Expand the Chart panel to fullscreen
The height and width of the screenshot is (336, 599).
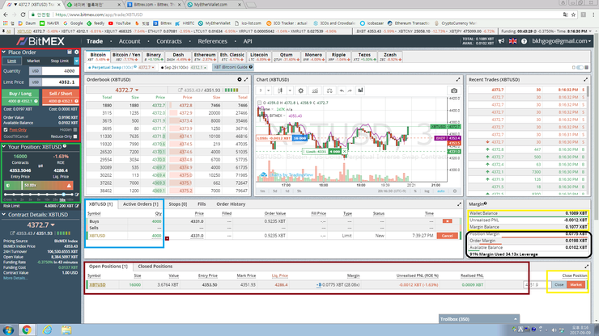(x=458, y=79)
